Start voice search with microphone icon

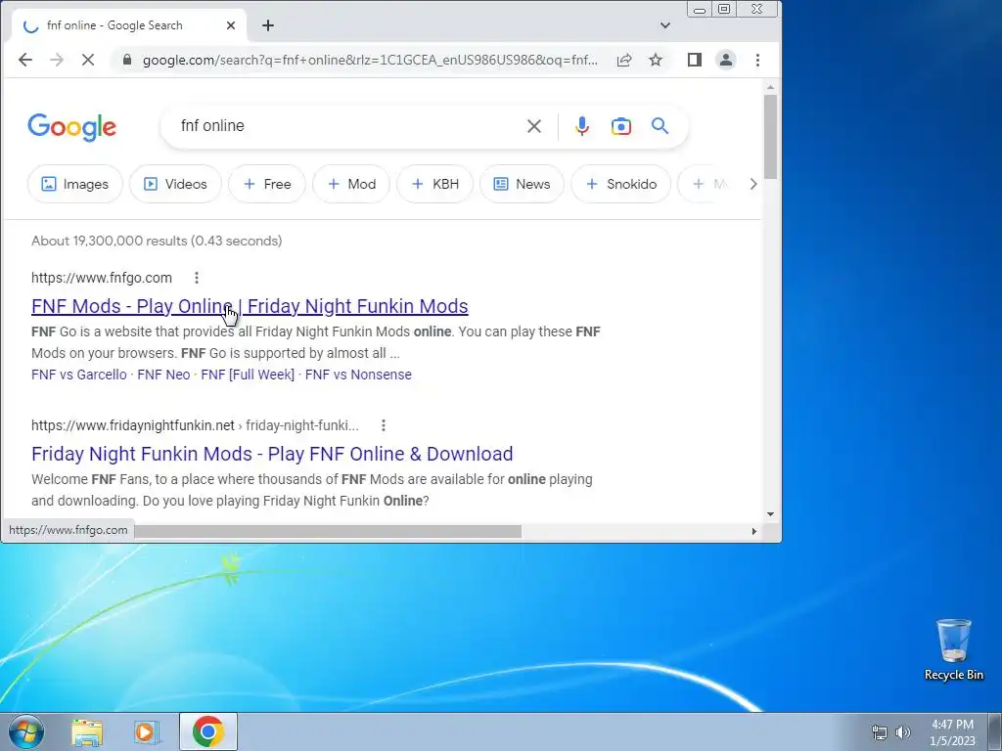[581, 126]
